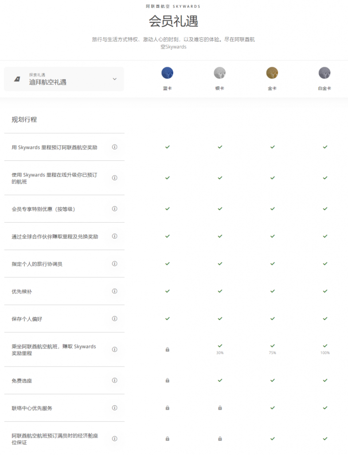Click the 白金卡 checkmark in 优先候补 row
This screenshot has width=348, height=455.
pos(325,291)
